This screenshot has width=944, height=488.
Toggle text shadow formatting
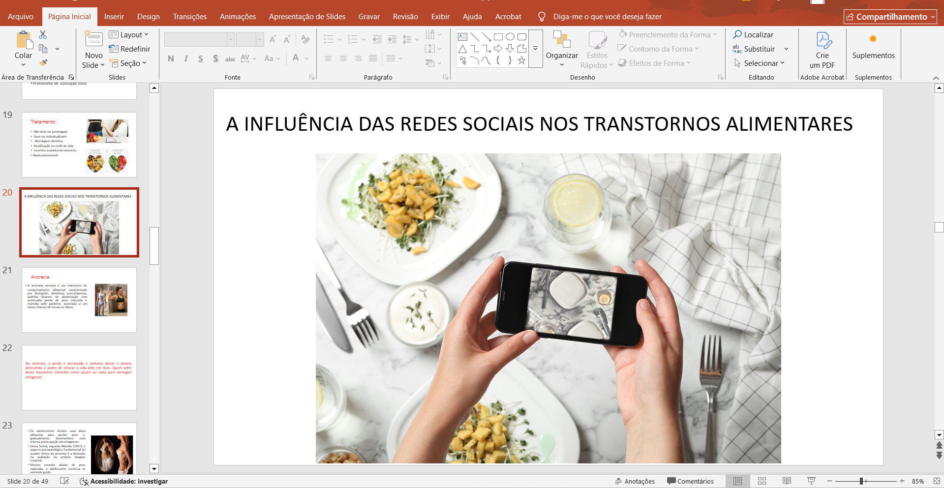[215, 58]
